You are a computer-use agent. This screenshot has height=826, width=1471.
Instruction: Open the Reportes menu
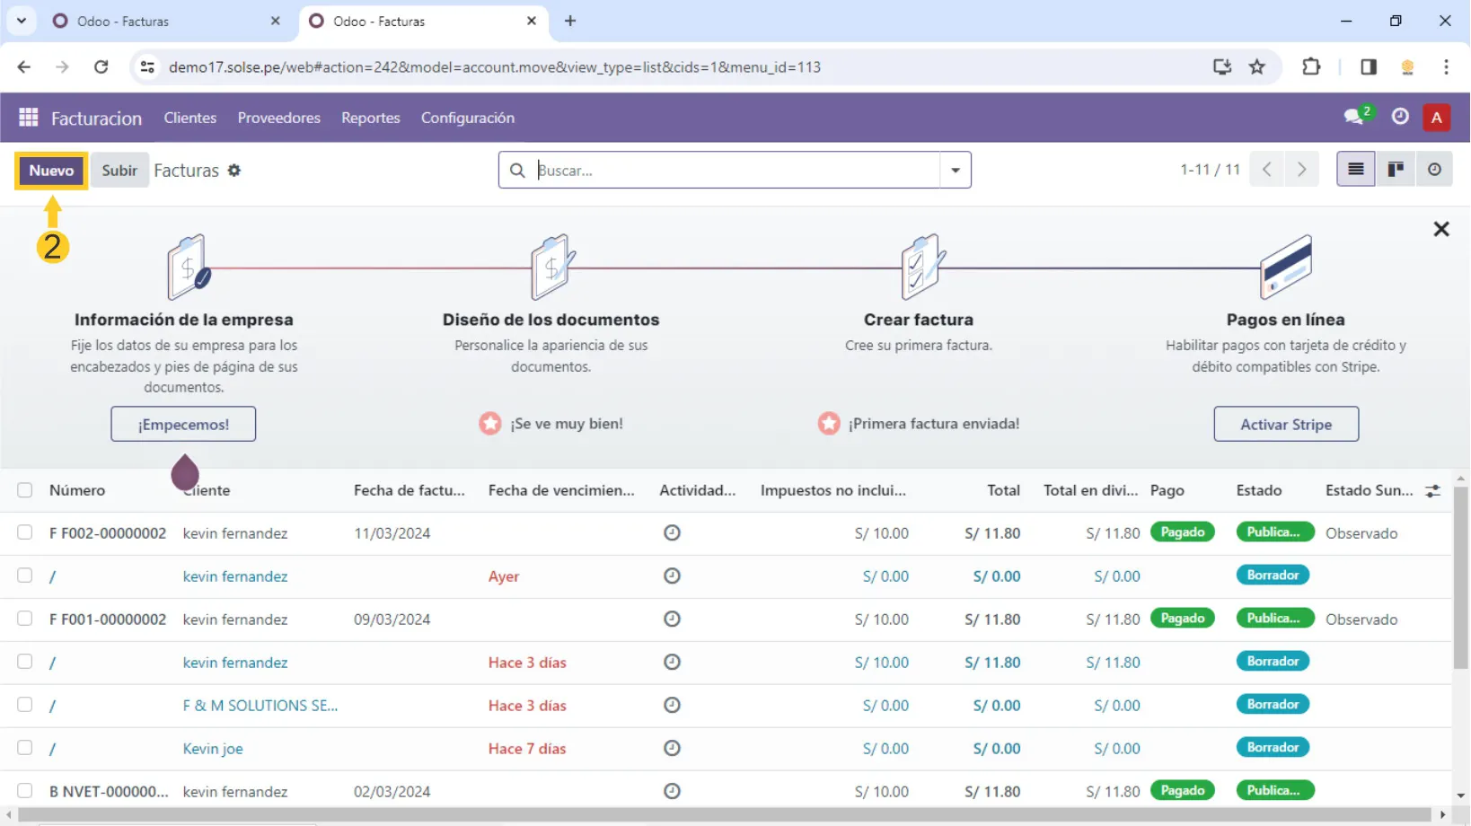tap(370, 118)
